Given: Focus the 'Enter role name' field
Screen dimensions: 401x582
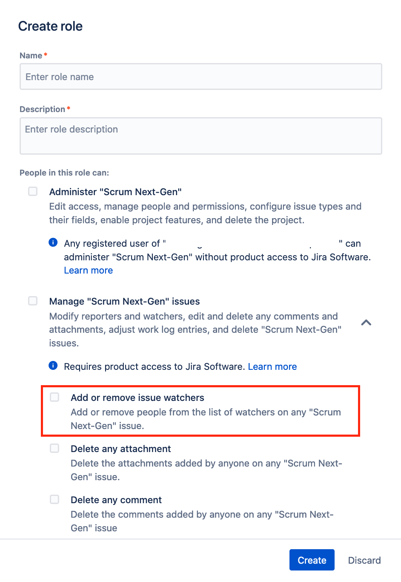Looking at the screenshot, I should coord(201,77).
